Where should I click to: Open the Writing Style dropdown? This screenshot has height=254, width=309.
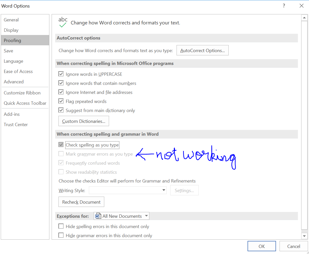point(164,190)
